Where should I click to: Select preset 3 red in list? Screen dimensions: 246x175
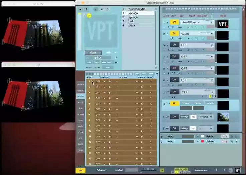138,21
